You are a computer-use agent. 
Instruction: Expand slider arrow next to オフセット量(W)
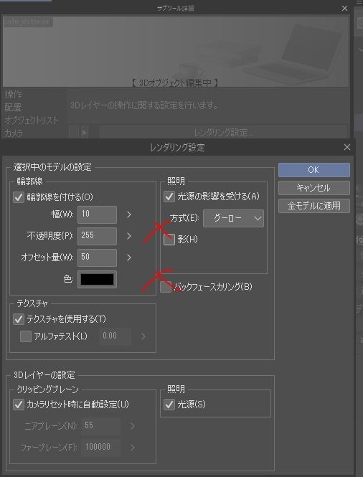tap(129, 258)
